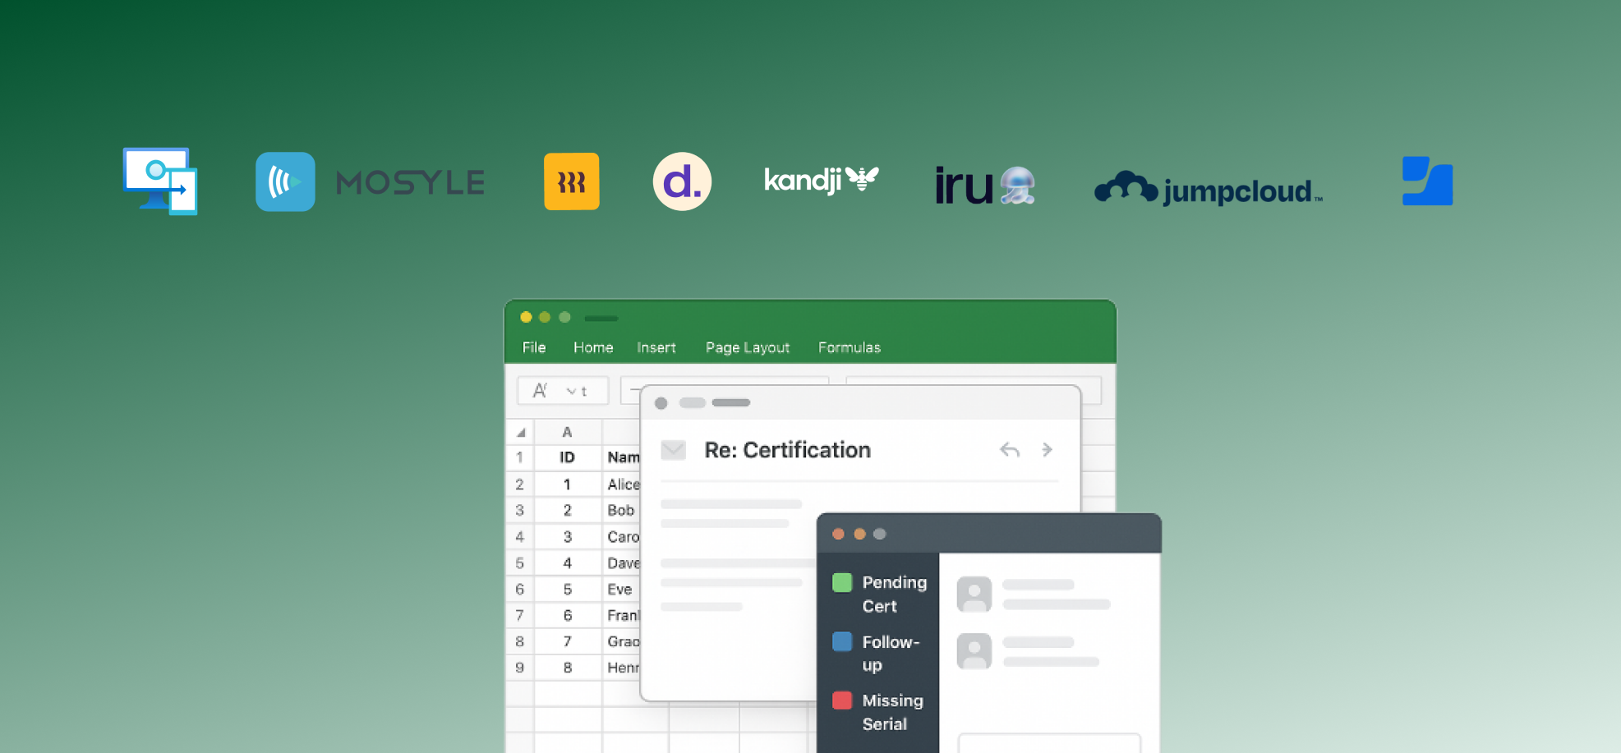This screenshot has height=753, width=1621.
Task: Click the Mosyle teal square icon
Action: coord(285,181)
